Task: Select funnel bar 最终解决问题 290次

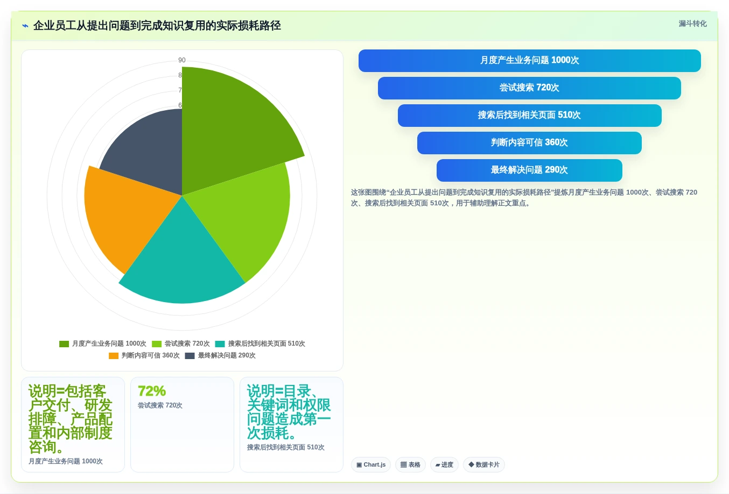Action: point(529,170)
